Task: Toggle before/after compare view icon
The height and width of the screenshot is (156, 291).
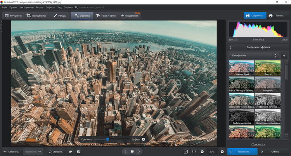Action: pos(78,151)
